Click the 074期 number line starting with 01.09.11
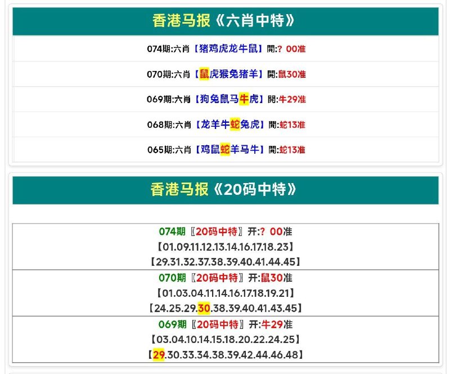This screenshot has width=450, height=374. click(x=226, y=247)
